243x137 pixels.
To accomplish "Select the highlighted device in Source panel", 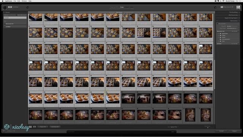I will click(x=15, y=18).
